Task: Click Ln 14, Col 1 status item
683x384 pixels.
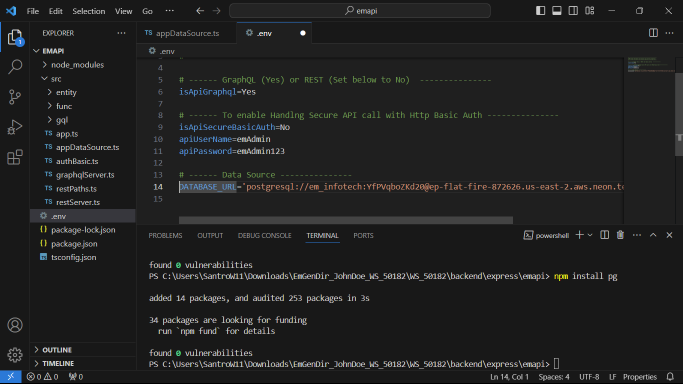Action: coord(509,377)
